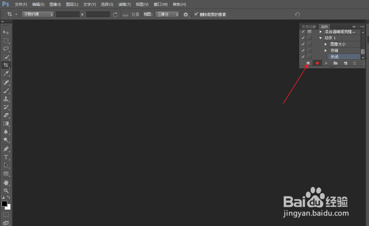The height and width of the screenshot is (226, 369).
Task: Select the Blur tool
Action: [x=6, y=132]
